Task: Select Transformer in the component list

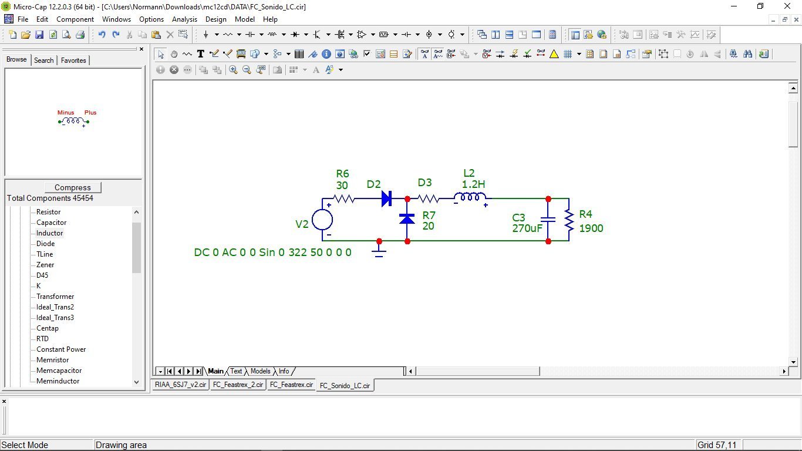Action: (x=55, y=297)
